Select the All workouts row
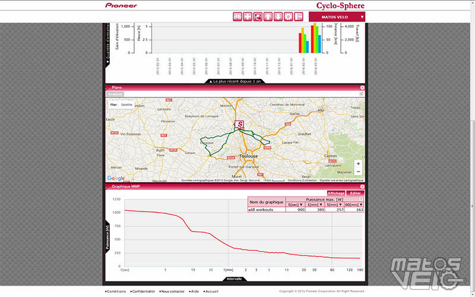 pyautogui.click(x=306, y=210)
